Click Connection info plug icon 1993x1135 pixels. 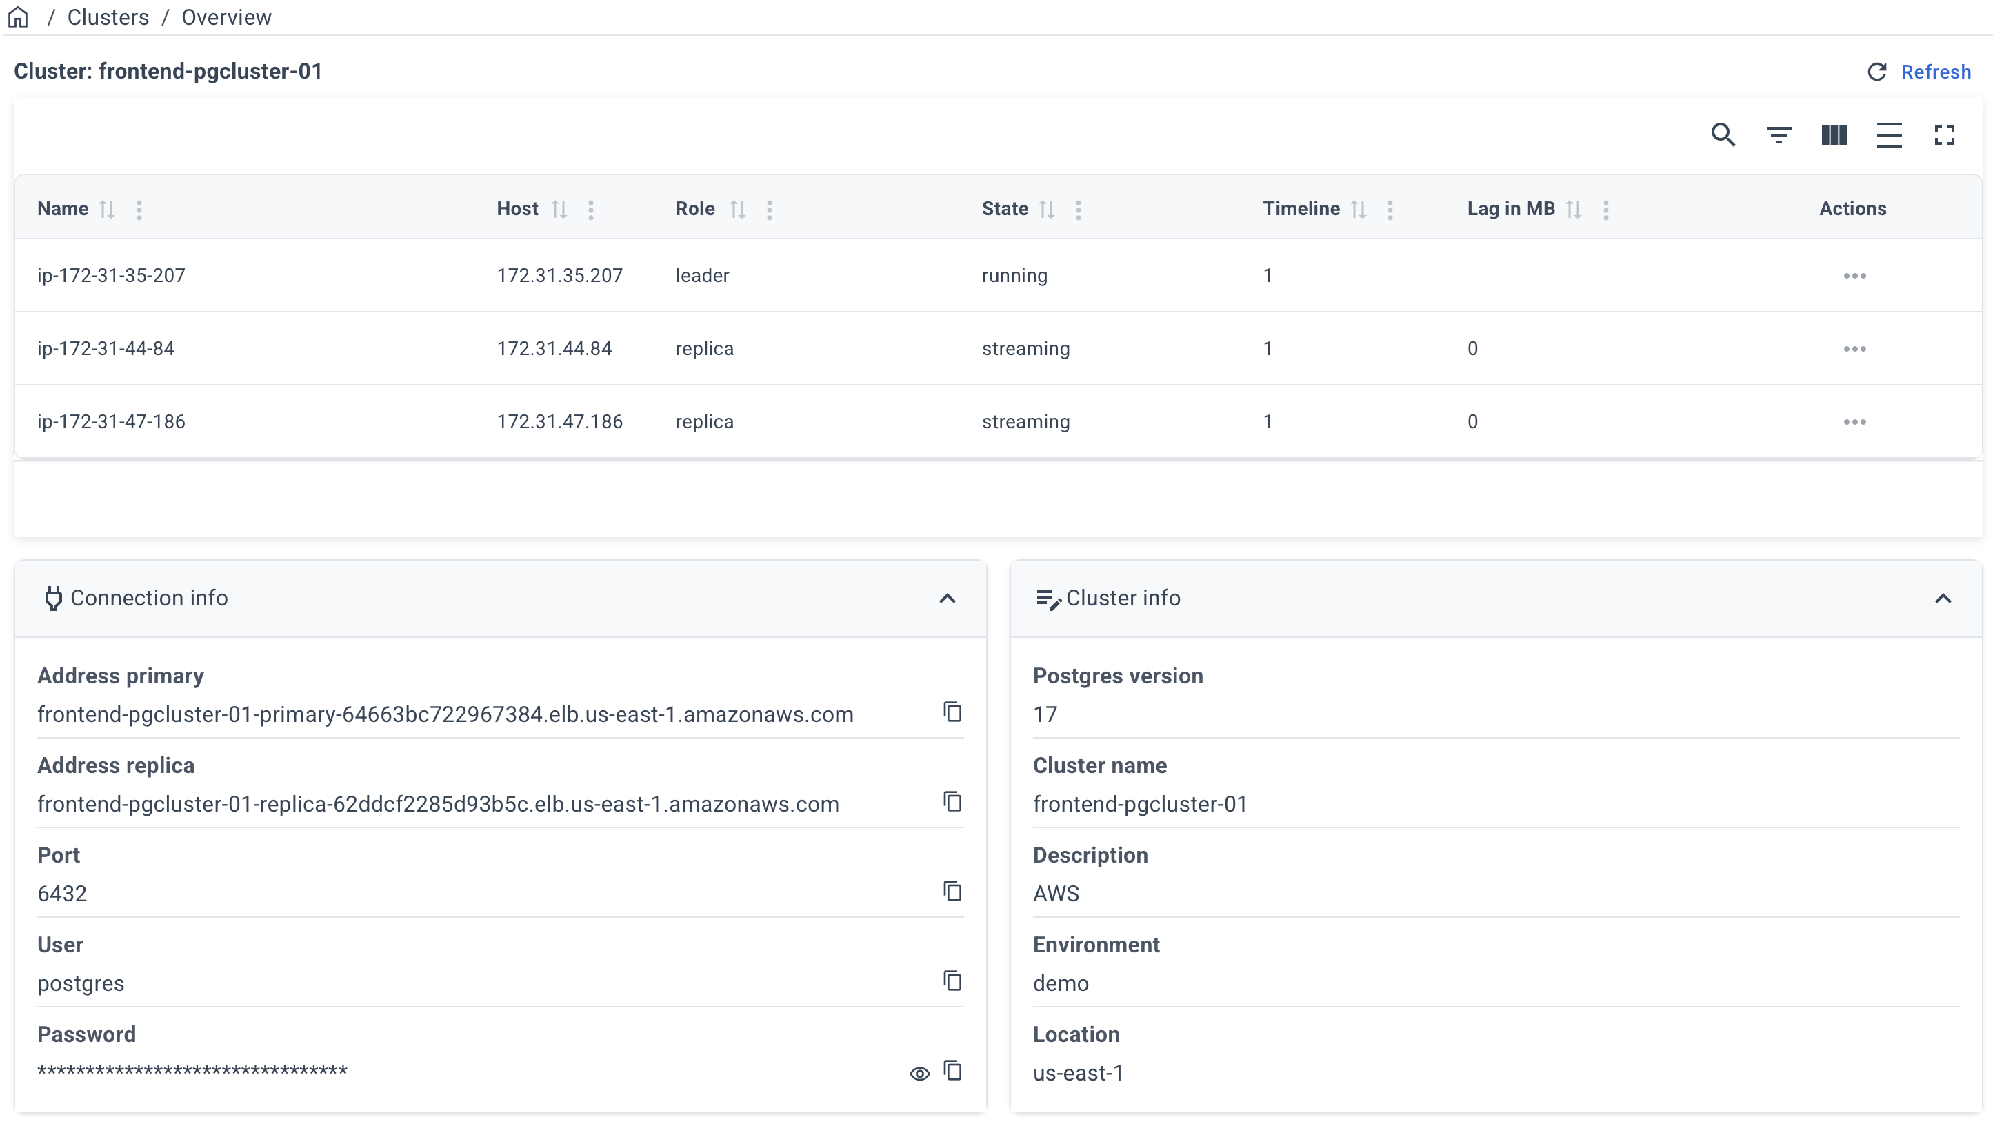(53, 599)
